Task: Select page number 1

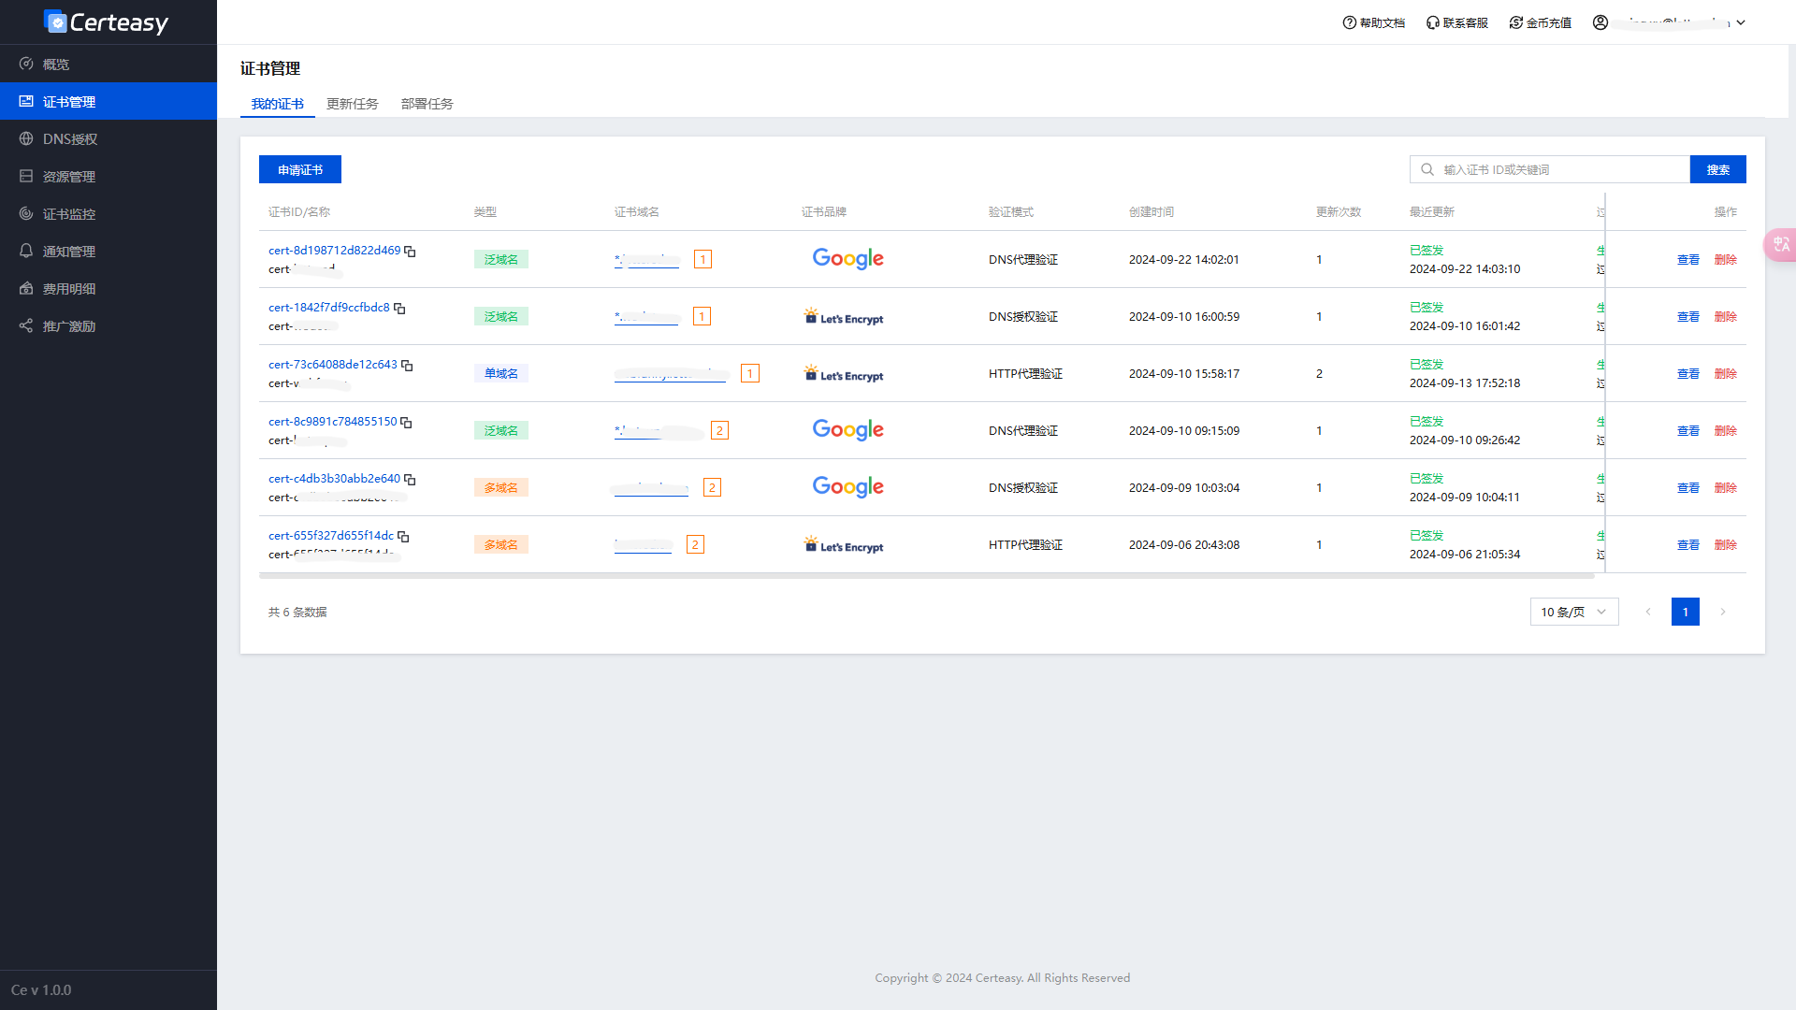Action: (1686, 612)
